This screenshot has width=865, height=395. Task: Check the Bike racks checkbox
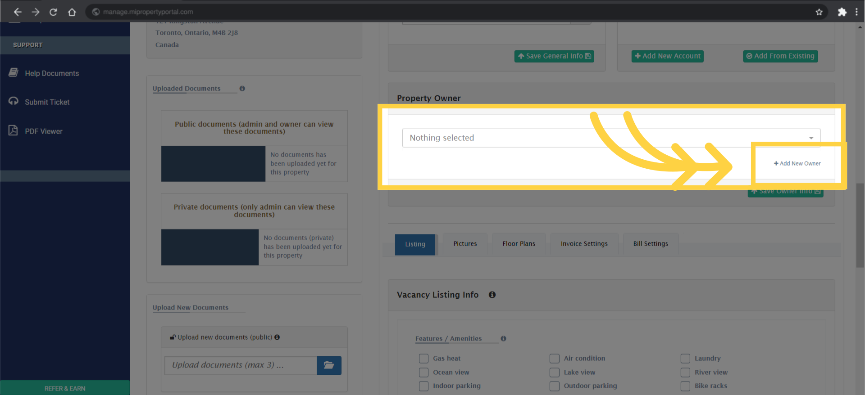point(685,386)
